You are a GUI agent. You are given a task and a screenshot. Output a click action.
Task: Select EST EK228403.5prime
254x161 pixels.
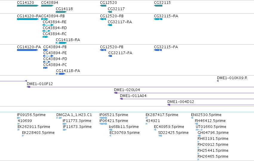tap(23, 136)
